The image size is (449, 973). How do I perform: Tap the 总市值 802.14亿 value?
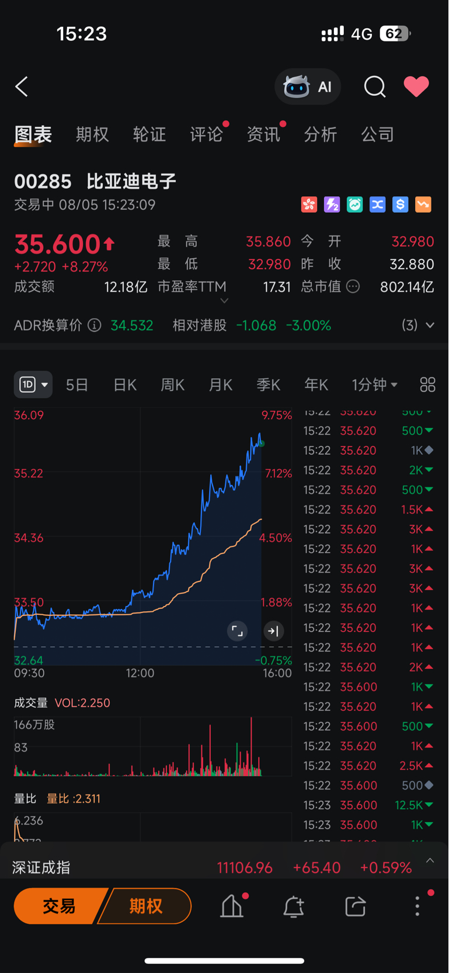click(x=407, y=287)
